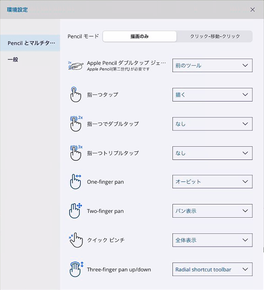Open the 描く dropdown for 指一つタップ

point(212,95)
